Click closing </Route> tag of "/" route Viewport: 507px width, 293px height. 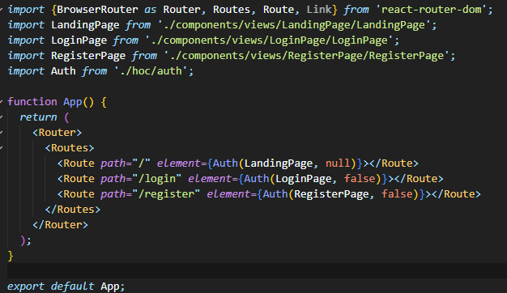coord(394,163)
